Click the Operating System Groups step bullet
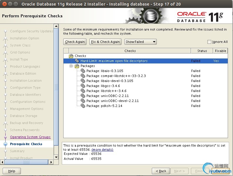 [6, 137]
